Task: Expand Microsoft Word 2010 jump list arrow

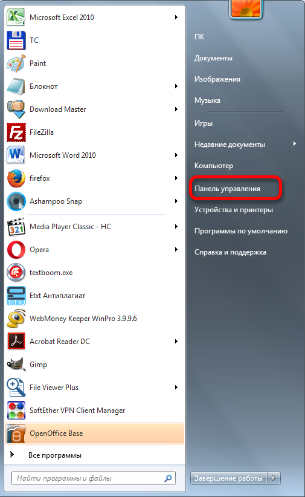Action: coord(176,155)
